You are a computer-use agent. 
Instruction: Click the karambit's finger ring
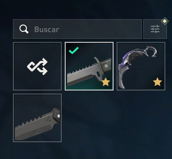[x=152, y=51]
